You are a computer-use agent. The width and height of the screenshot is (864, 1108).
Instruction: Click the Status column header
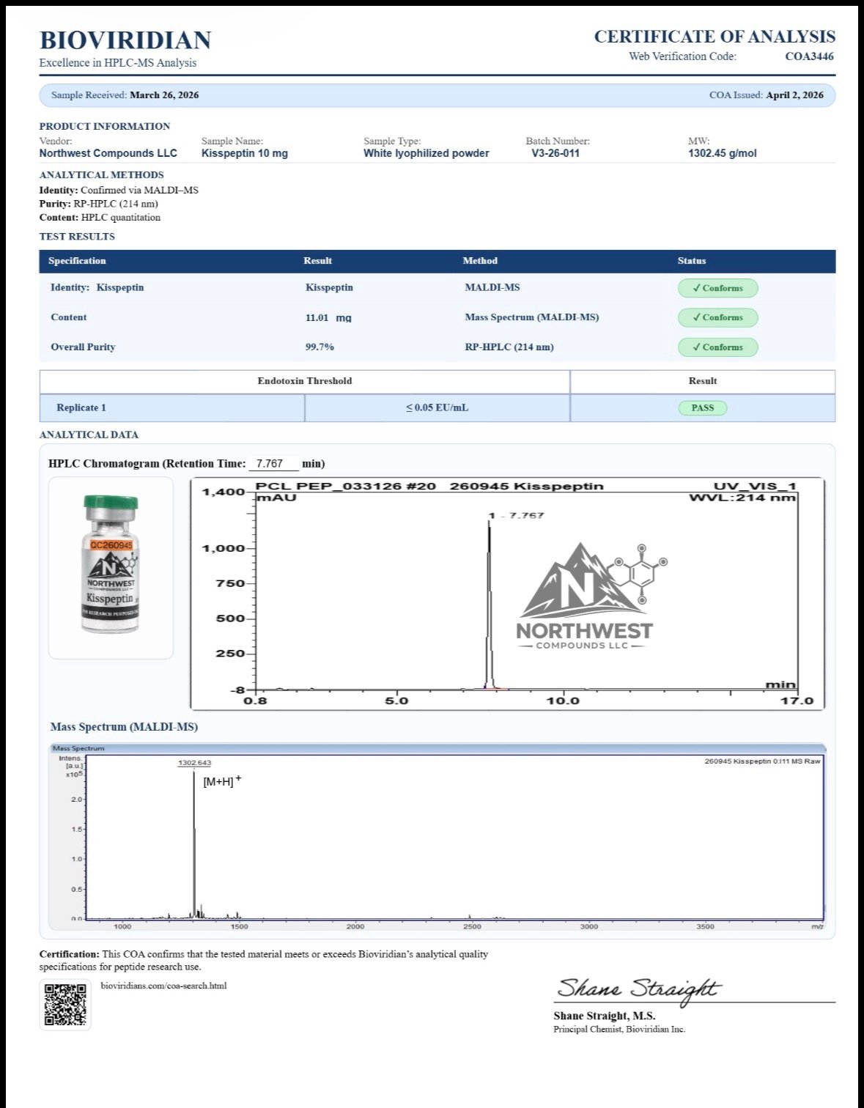691,261
